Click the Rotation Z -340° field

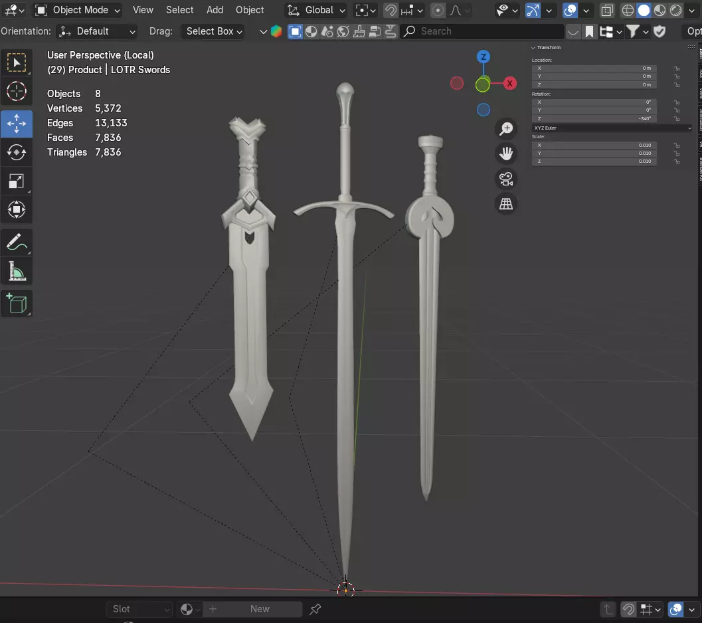(594, 119)
